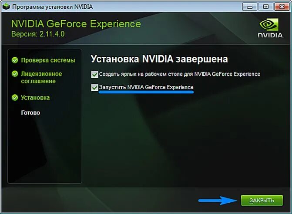Click green checkmark beside Проверка системы

pos(15,60)
